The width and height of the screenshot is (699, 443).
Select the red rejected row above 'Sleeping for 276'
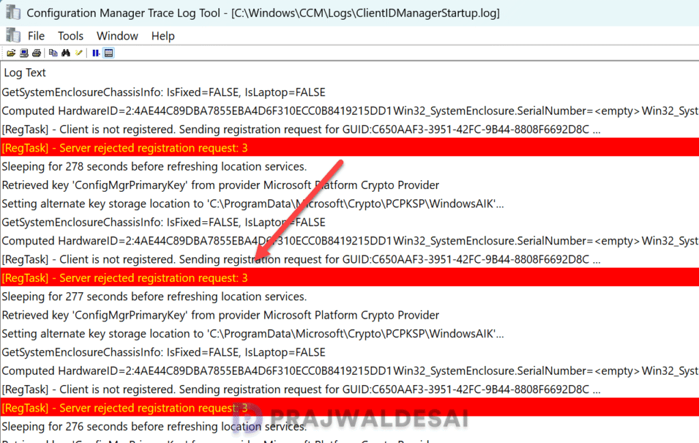point(349,408)
